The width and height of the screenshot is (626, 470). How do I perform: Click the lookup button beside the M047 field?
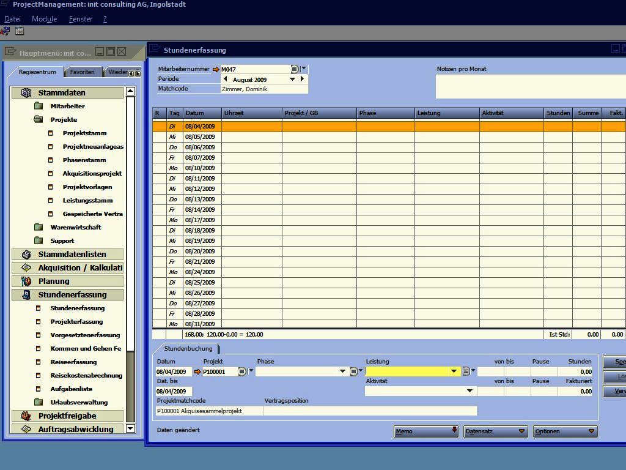point(295,70)
